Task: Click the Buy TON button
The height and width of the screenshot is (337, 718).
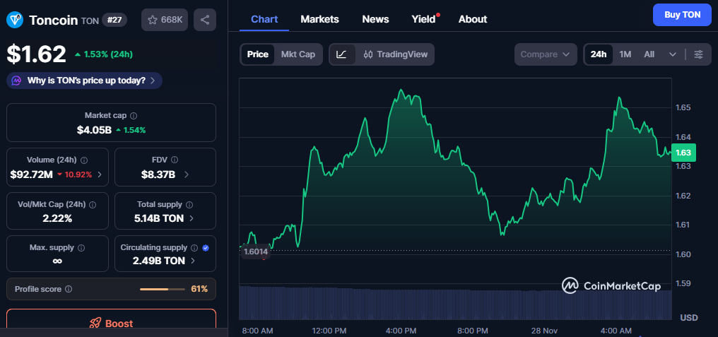Action: click(681, 14)
